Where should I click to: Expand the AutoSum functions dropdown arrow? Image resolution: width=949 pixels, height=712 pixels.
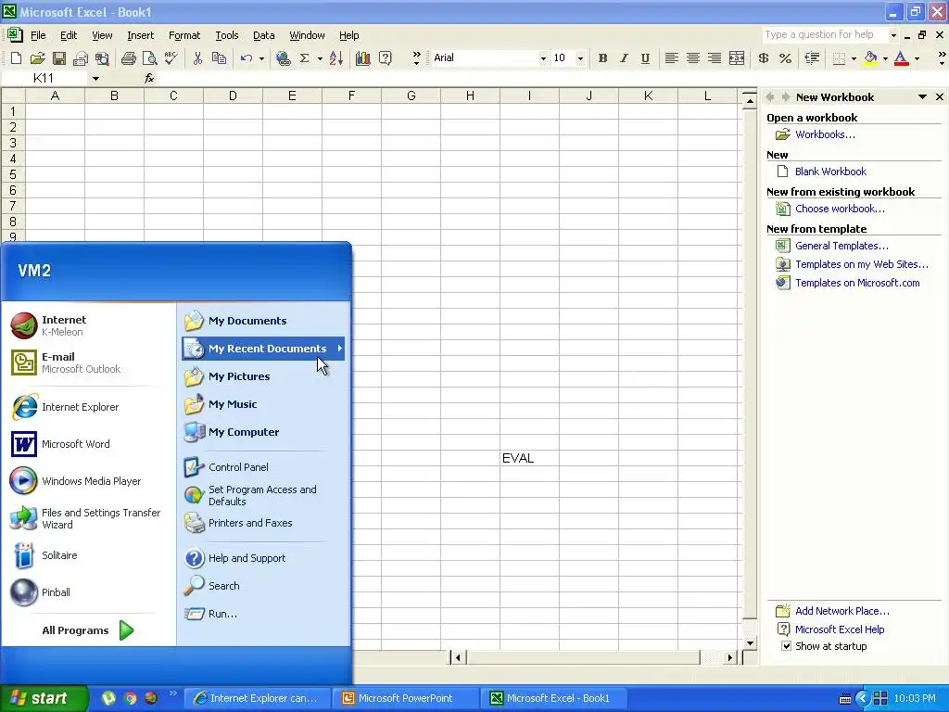320,58
